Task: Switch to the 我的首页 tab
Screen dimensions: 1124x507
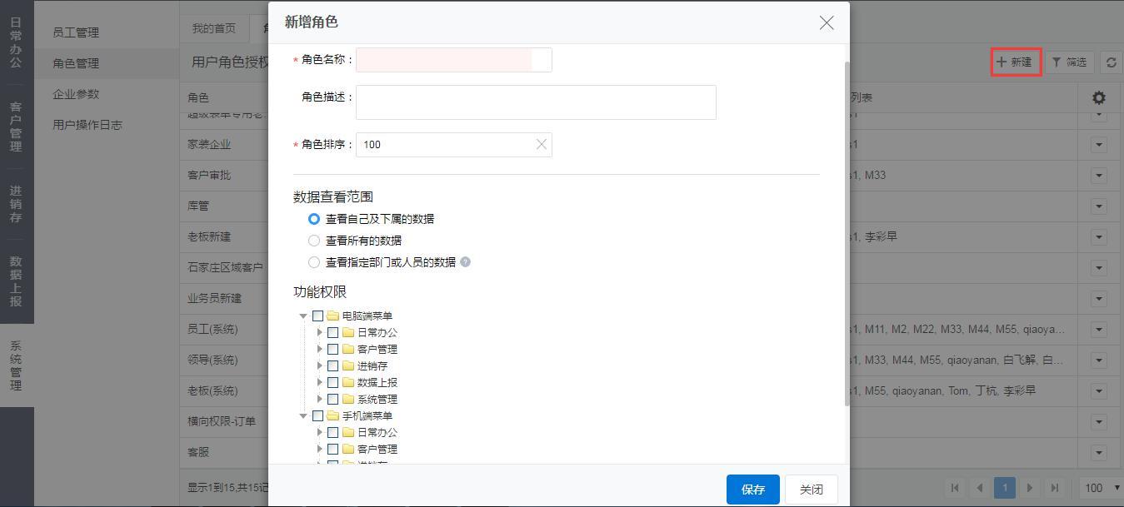Action: 214,28
